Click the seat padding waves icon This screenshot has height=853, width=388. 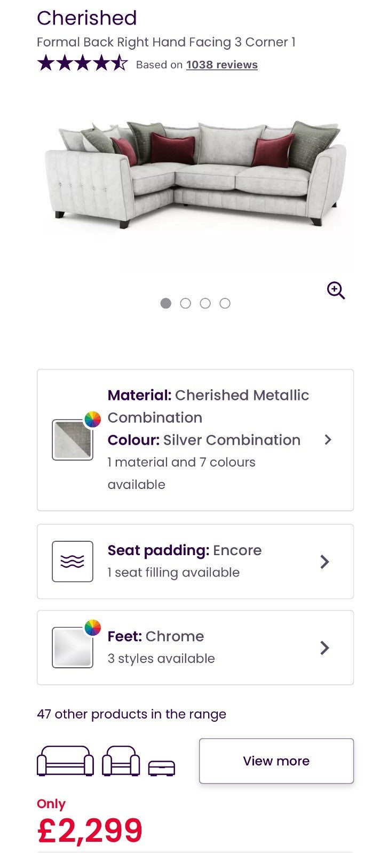73,562
